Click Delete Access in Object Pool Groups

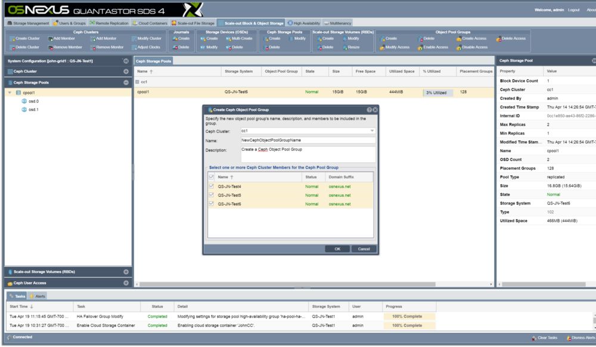point(511,39)
